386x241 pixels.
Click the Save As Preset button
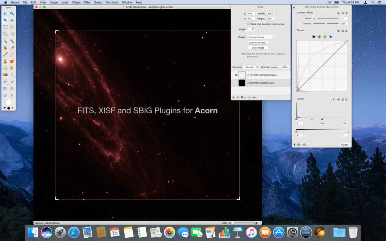pyautogui.click(x=258, y=43)
